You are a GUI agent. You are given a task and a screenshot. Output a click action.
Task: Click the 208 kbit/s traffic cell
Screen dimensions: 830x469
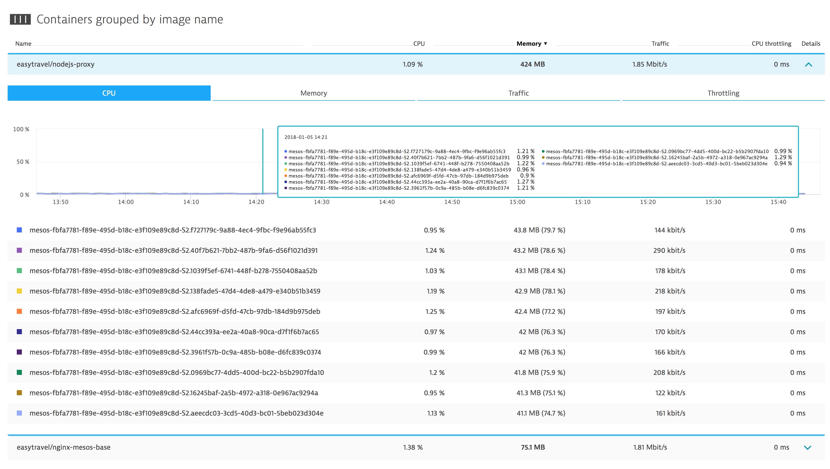pyautogui.click(x=669, y=372)
